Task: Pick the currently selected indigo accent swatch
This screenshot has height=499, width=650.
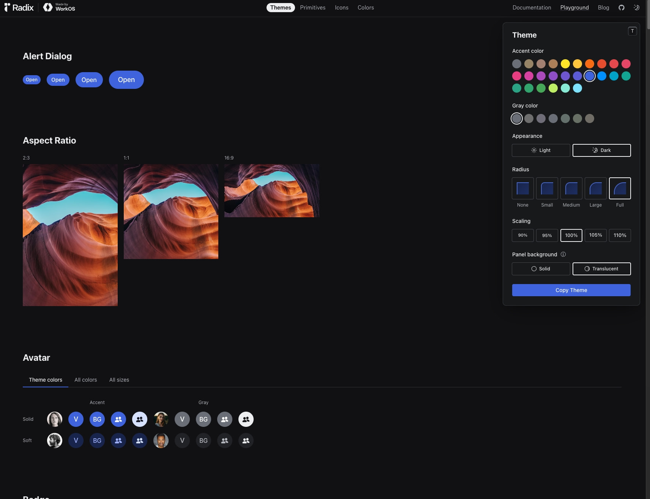Action: (x=590, y=76)
